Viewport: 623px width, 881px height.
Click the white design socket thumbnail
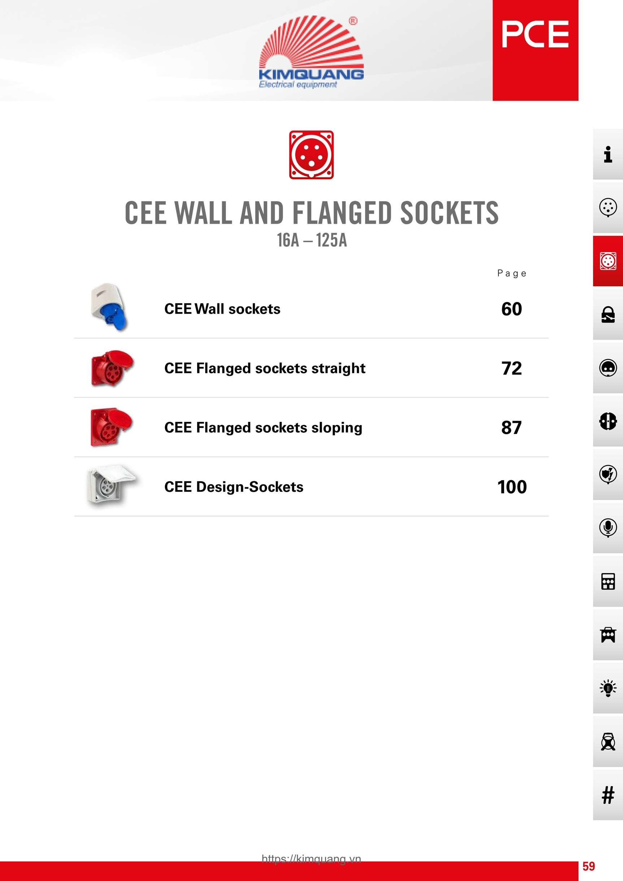click(x=111, y=486)
